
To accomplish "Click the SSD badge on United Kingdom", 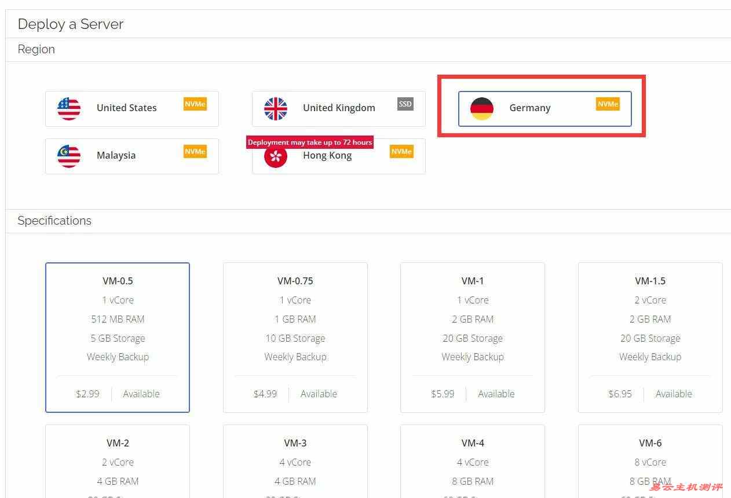I will point(405,104).
